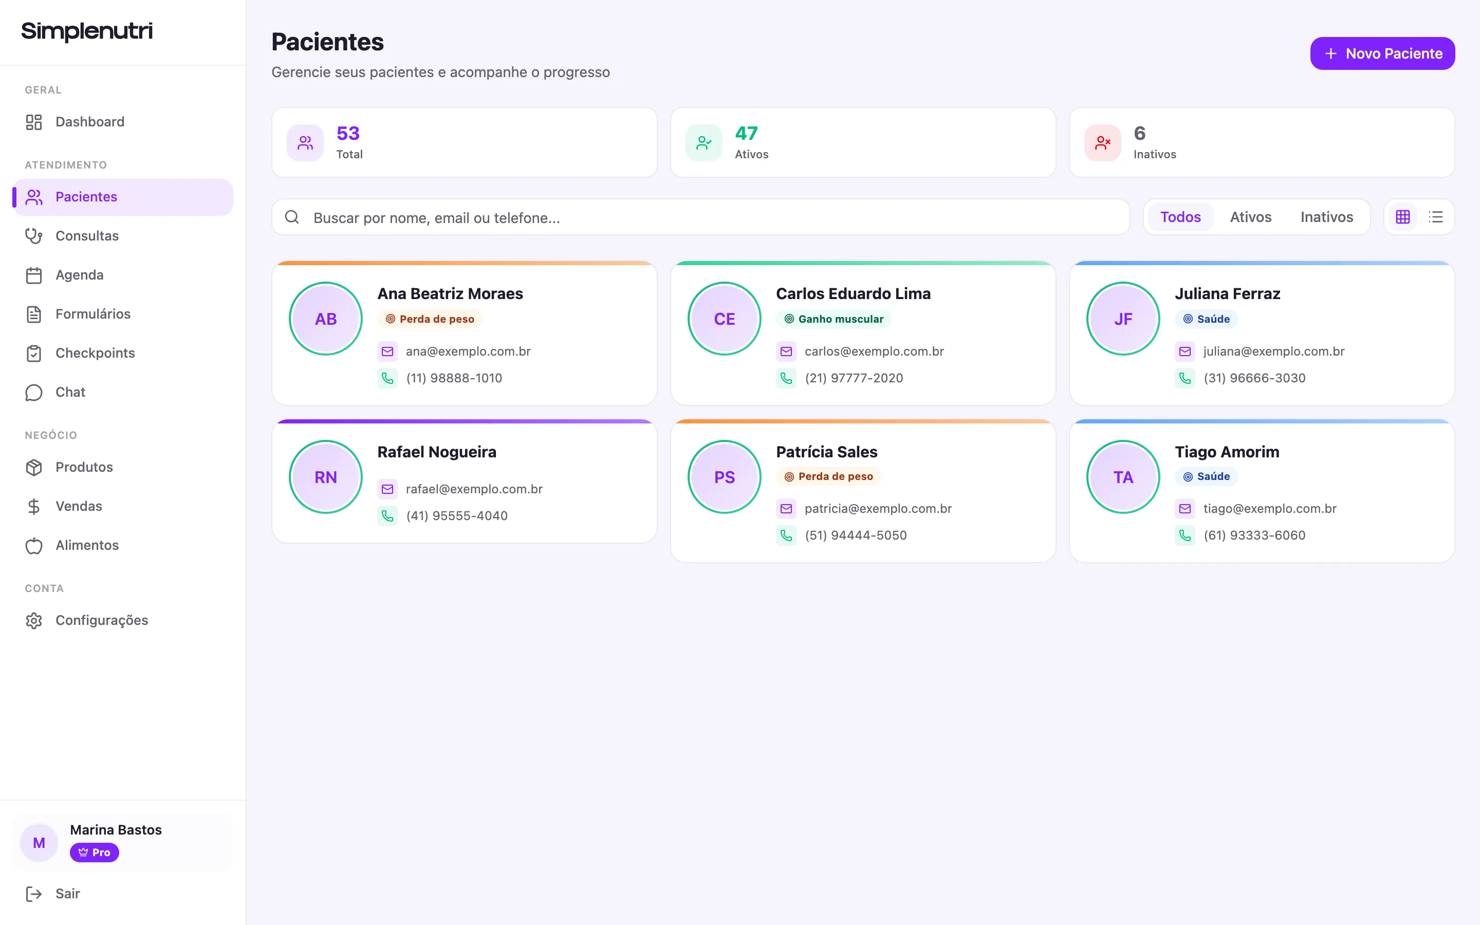Click the Ativos user-check icon
This screenshot has width=1480, height=925.
704,142
